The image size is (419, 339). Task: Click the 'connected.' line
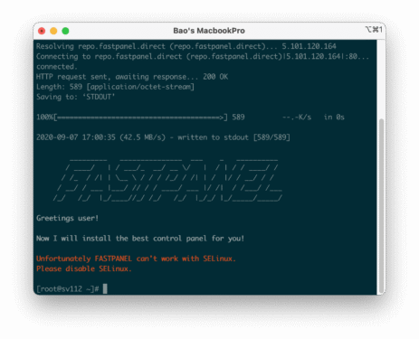[x=57, y=66]
